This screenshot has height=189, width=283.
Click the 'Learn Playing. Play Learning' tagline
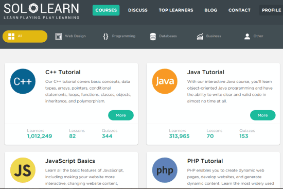click(x=42, y=18)
